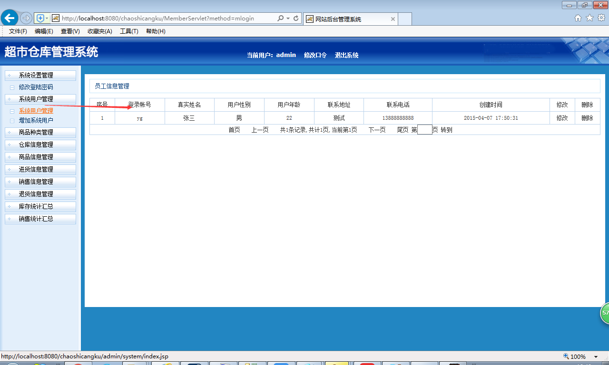The height and width of the screenshot is (365, 609).
Task: Click the 转到 go-to-page button
Action: tap(446, 130)
